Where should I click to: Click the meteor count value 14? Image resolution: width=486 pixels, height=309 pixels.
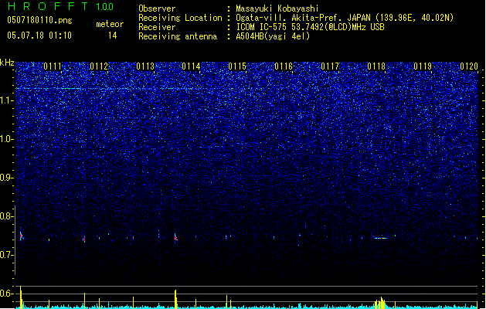(x=113, y=36)
